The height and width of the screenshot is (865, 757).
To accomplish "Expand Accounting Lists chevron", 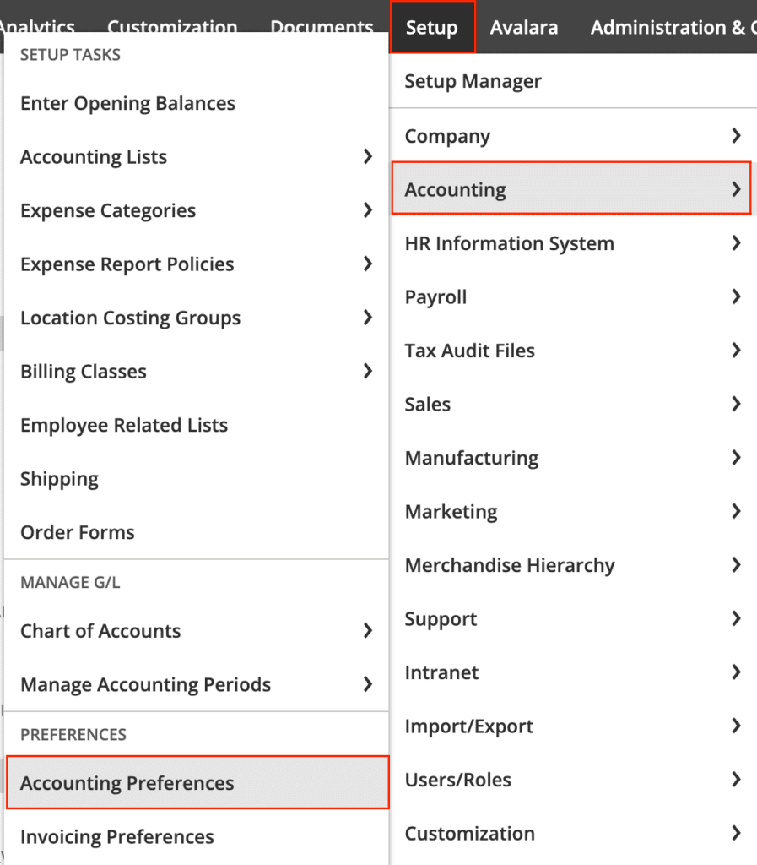I will [368, 156].
